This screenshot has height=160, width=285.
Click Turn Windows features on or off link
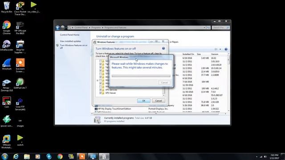[74, 46]
